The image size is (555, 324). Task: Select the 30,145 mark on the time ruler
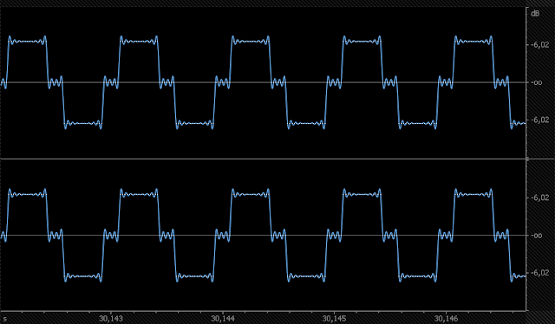tap(334, 319)
